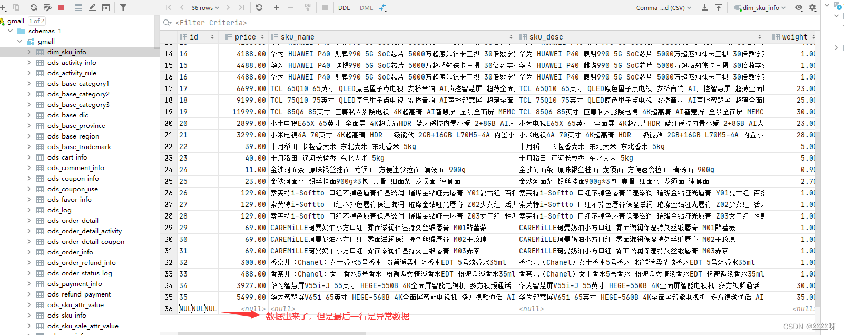Image resolution: width=844 pixels, height=335 pixels.
Task: Open the query console QL icon
Action: tap(106, 7)
